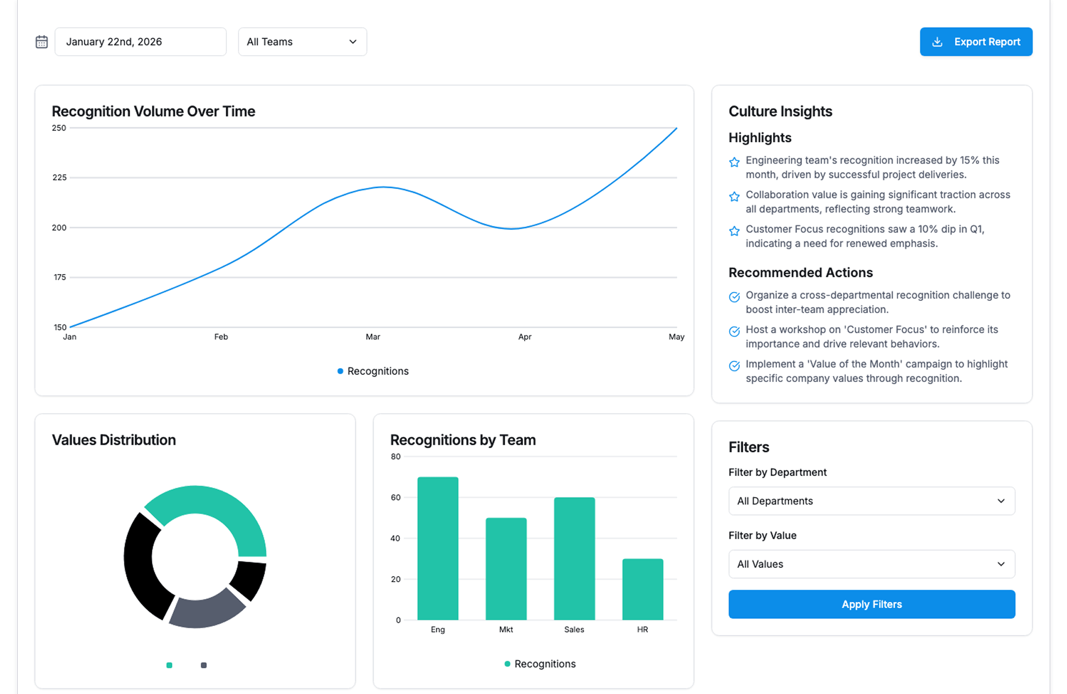Click check-circle icon for Value of the Month
The width and height of the screenshot is (1067, 694).
click(x=734, y=366)
